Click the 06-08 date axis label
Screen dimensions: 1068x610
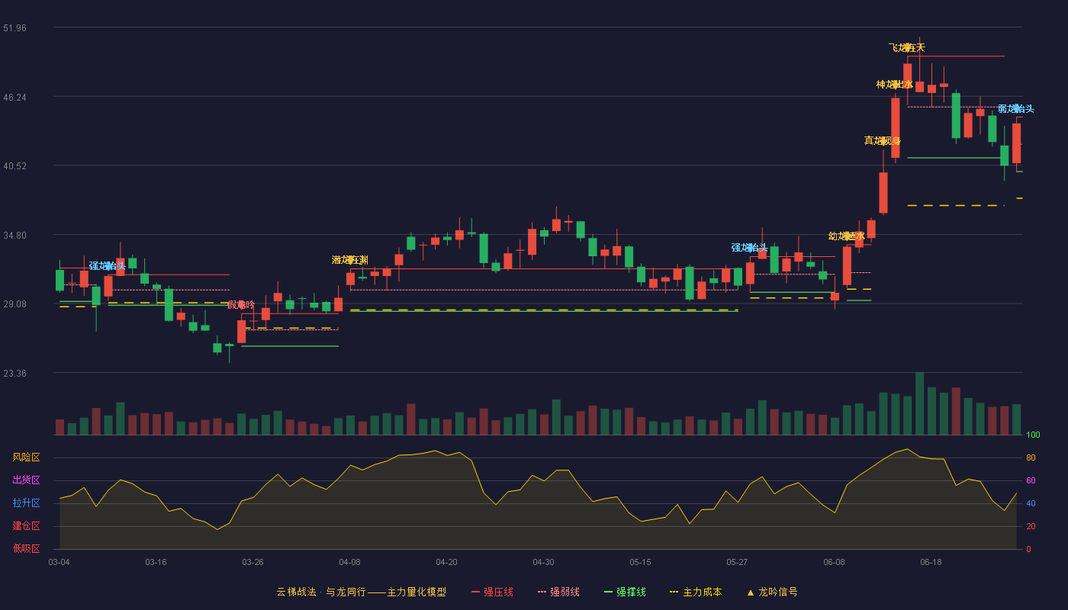click(834, 562)
